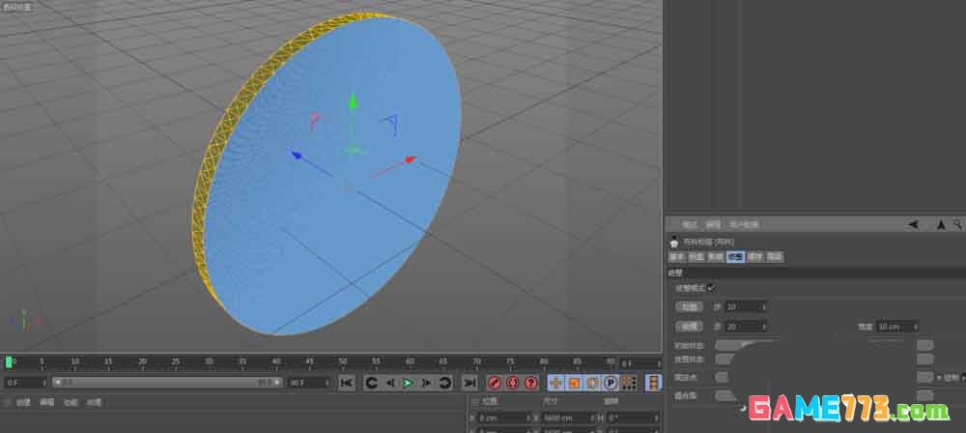Image resolution: width=966 pixels, height=433 pixels.
Task: Go to the next keyframe
Action: [x=444, y=383]
